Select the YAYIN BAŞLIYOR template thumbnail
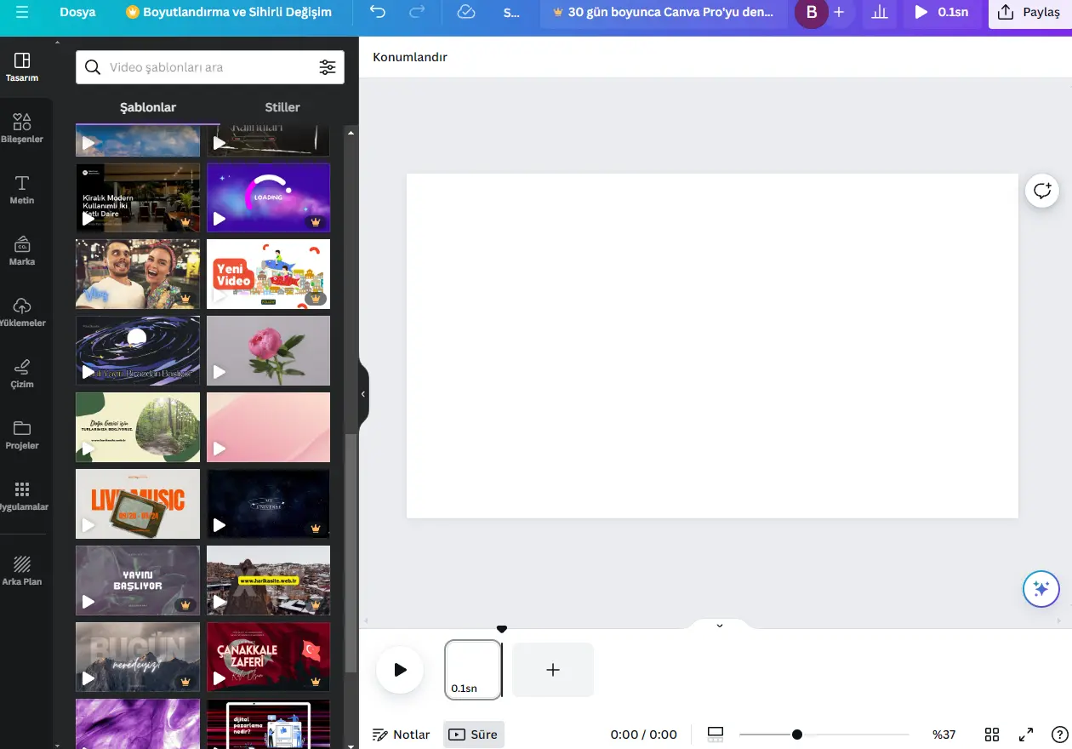The height and width of the screenshot is (749, 1072). (x=138, y=580)
